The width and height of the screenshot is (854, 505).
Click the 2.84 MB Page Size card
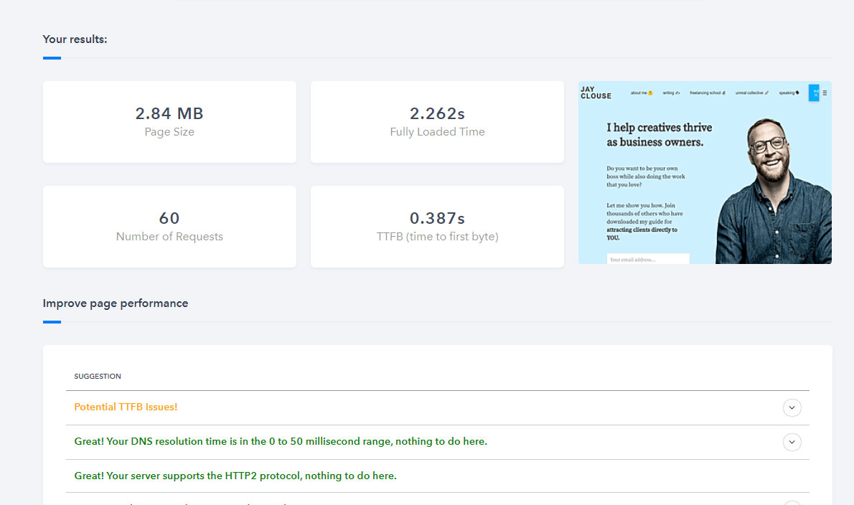[169, 122]
